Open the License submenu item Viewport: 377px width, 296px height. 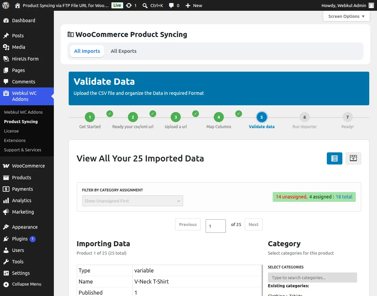pyautogui.click(x=11, y=131)
